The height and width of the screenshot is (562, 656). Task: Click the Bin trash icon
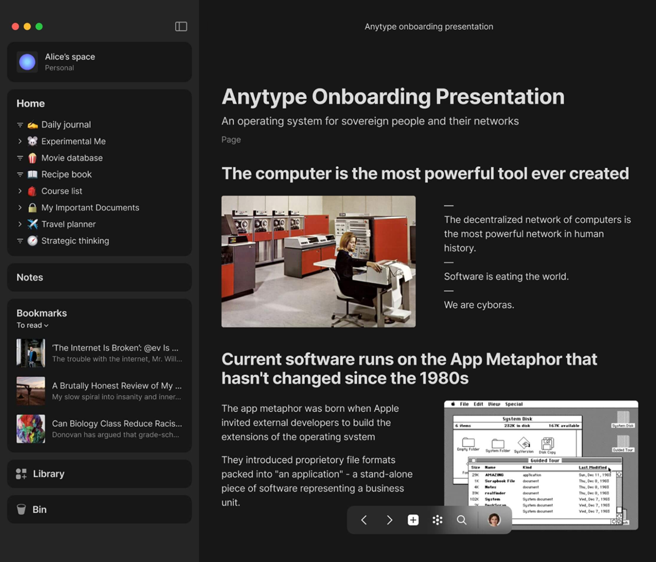coord(21,509)
